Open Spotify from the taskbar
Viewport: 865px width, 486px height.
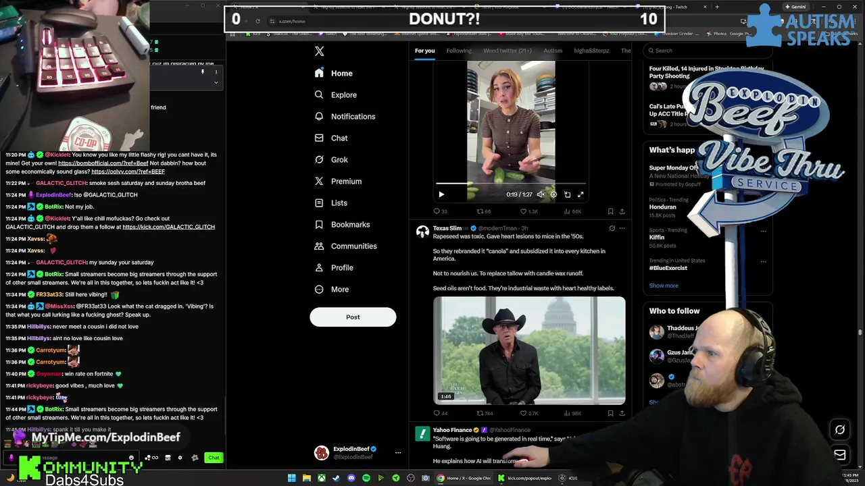point(366,478)
